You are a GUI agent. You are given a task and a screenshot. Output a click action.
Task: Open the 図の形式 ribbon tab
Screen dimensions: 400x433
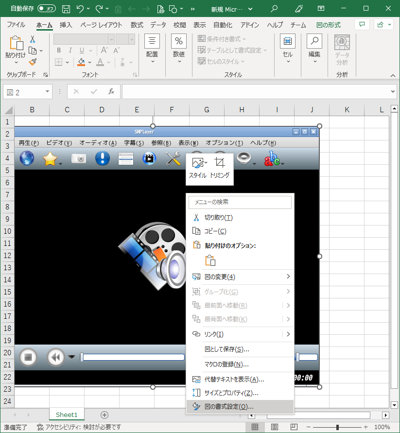(x=329, y=25)
